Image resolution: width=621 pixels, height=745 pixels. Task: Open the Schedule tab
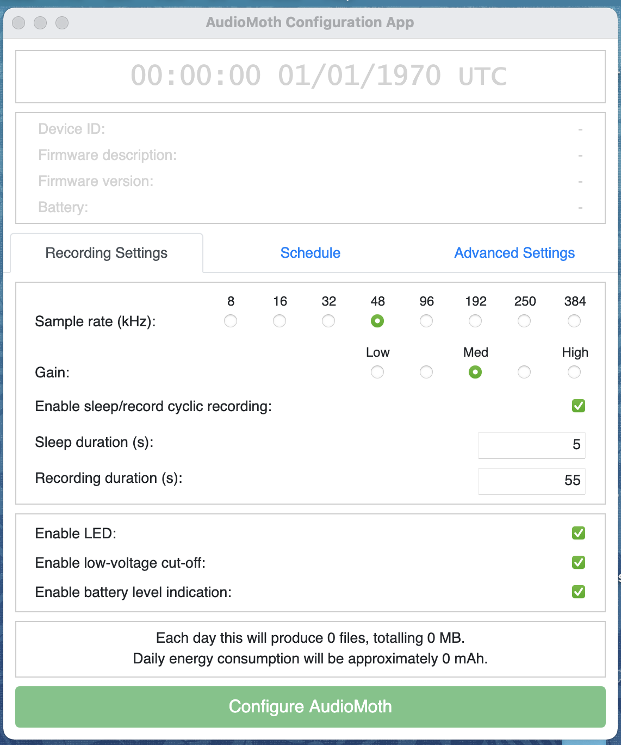coord(310,253)
